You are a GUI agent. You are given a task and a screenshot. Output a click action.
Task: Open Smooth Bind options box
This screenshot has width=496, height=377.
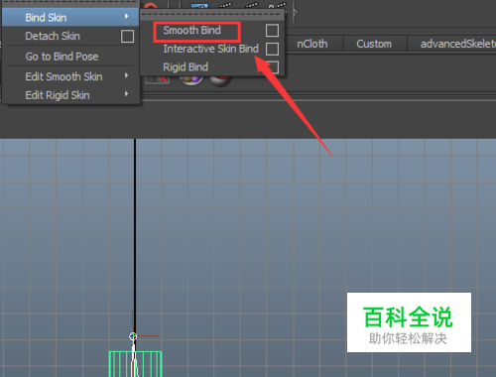tap(272, 31)
